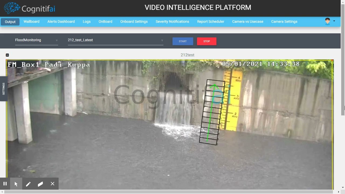Click the vertical page scrollbar
Screen dimensions: 345x194
(x=343, y=60)
